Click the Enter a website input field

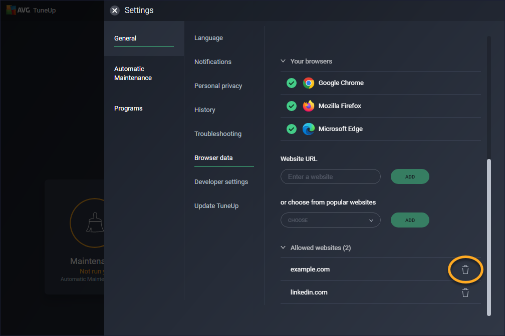coord(331,176)
